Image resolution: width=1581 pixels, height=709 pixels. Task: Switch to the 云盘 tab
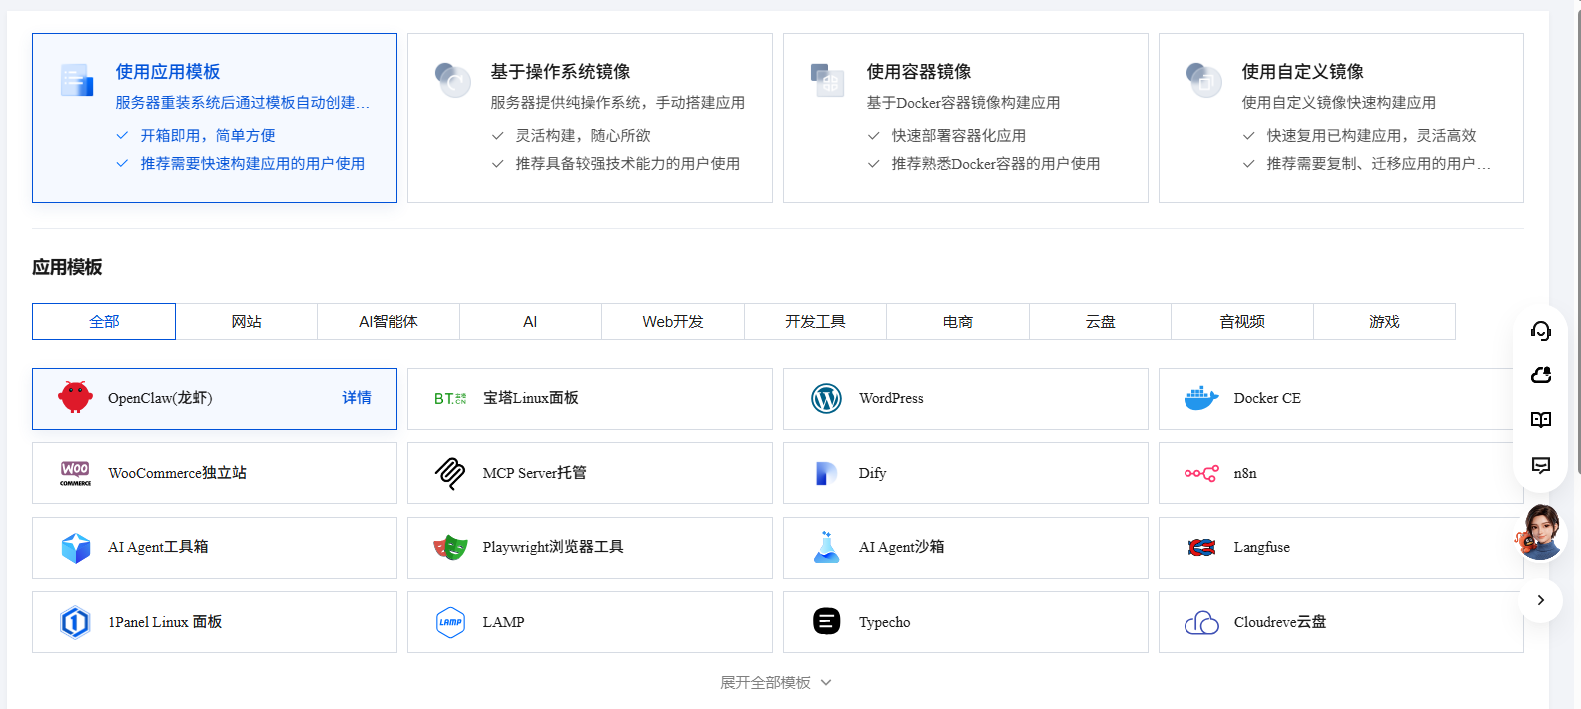1100,321
